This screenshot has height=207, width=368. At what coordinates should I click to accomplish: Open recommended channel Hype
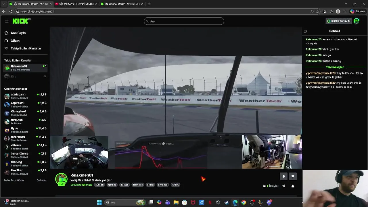click(x=25, y=130)
